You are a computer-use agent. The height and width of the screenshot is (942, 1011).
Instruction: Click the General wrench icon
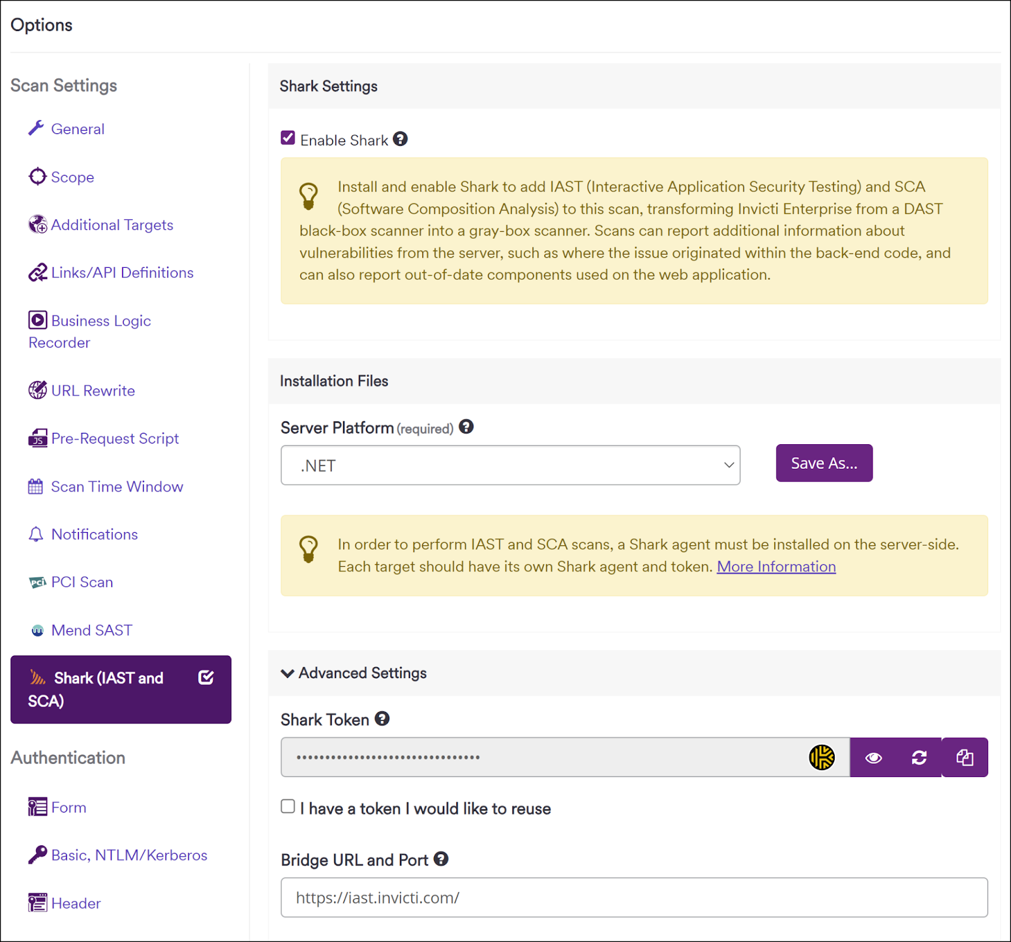36,129
